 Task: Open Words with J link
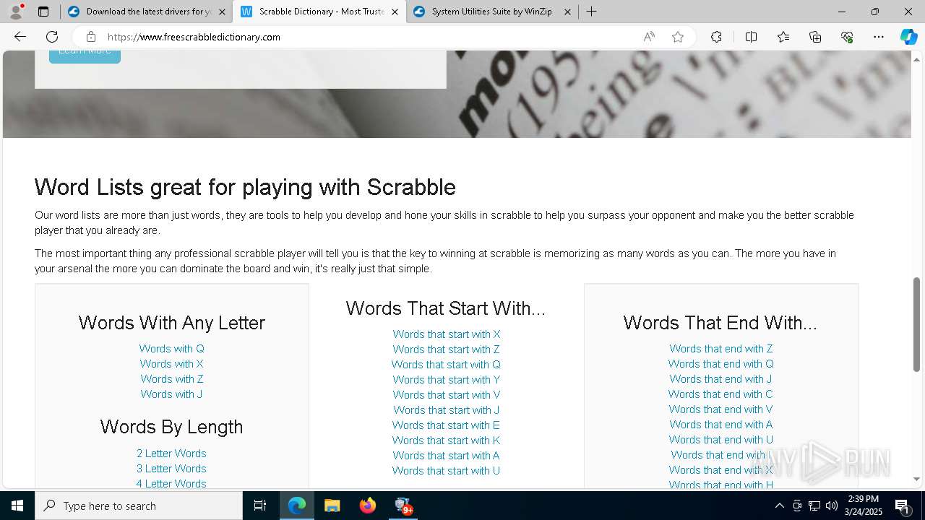click(172, 394)
